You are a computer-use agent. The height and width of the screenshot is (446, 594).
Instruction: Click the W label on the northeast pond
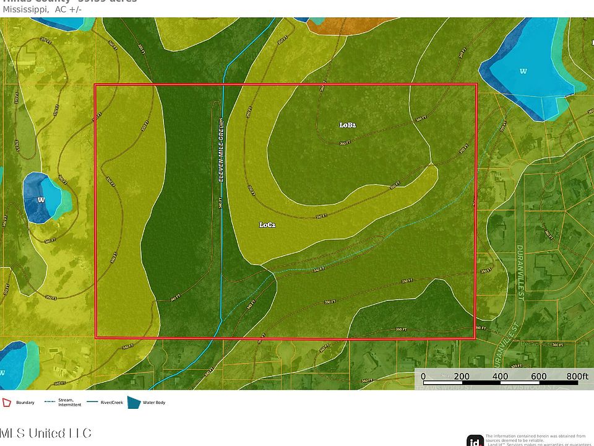coord(523,71)
